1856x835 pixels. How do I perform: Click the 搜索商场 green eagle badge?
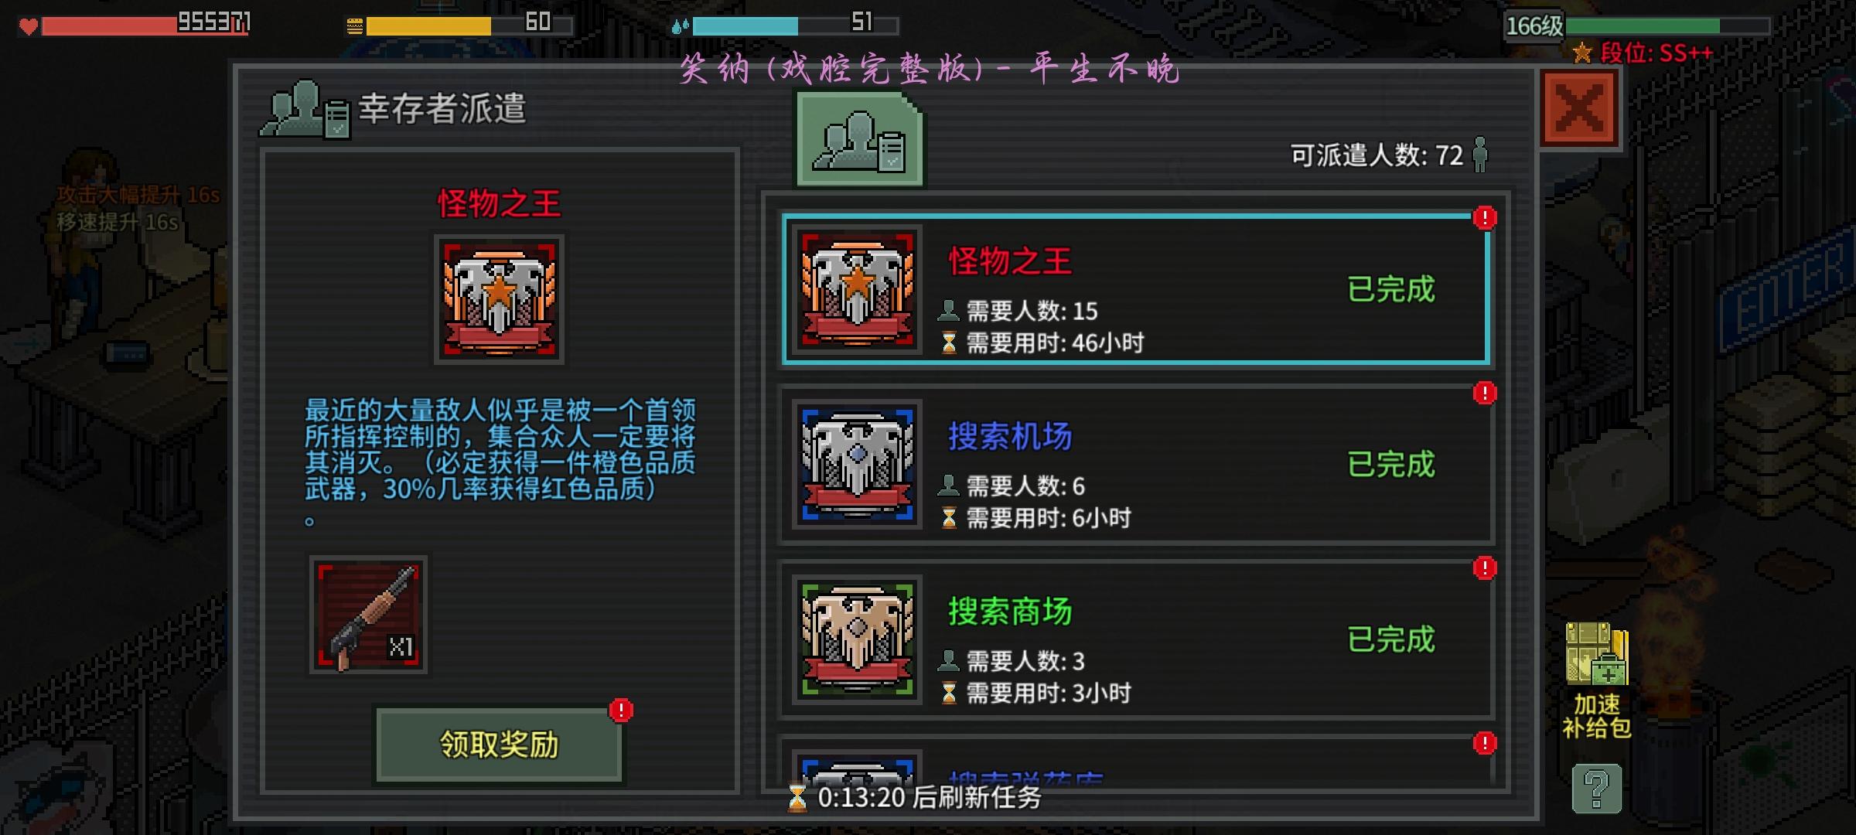click(858, 639)
